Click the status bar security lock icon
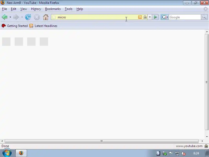The image size is (209, 157). pos(206,146)
